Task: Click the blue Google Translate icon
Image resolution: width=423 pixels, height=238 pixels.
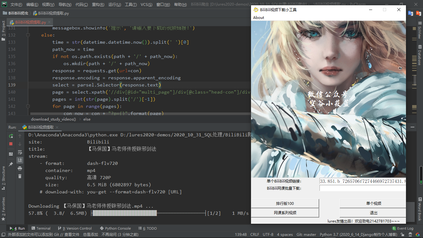Action: [x=411, y=13]
